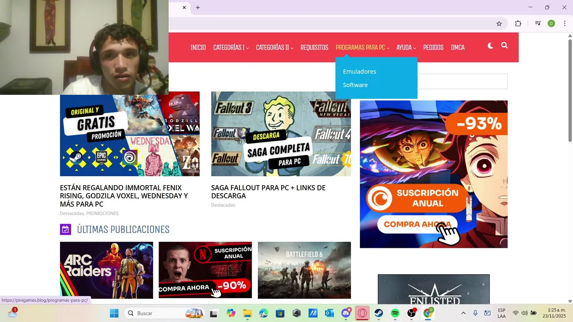Open Task View from the taskbar
This screenshot has width=573, height=322.
(214, 313)
